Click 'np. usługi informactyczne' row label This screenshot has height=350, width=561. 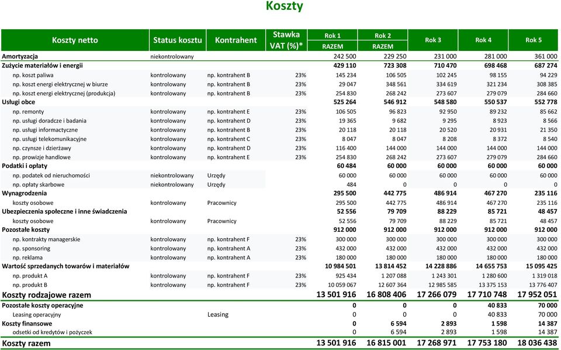point(45,130)
